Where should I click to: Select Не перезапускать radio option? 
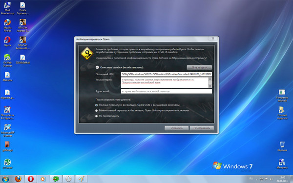(96, 116)
